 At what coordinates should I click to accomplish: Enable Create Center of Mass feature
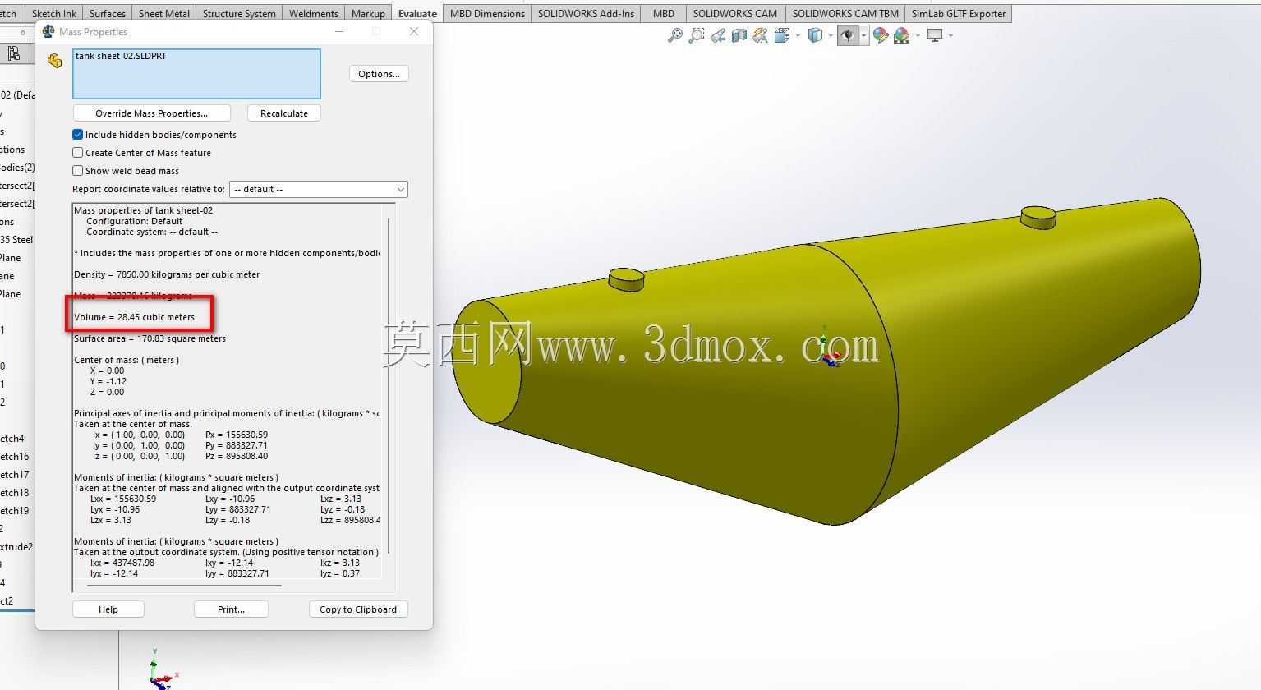click(78, 153)
